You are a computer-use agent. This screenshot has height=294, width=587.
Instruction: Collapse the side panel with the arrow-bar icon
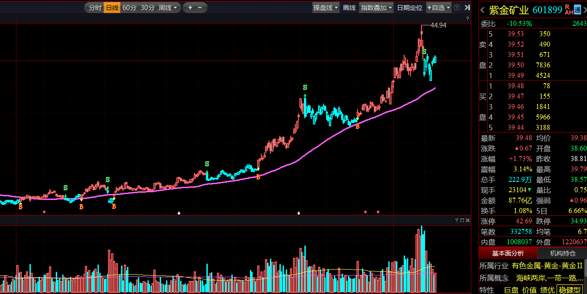point(467,8)
